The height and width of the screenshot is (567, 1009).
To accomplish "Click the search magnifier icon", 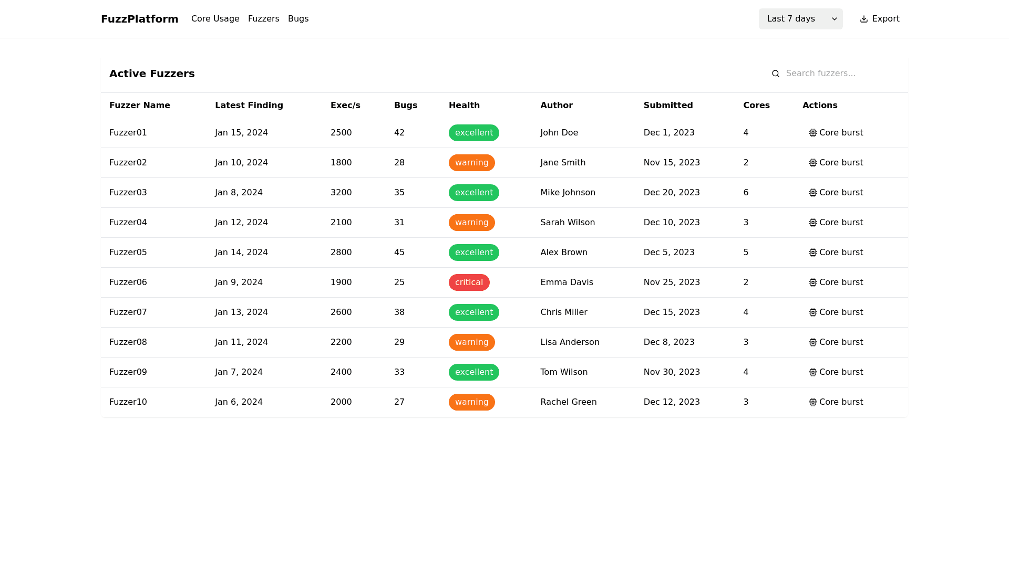I will [x=776, y=73].
